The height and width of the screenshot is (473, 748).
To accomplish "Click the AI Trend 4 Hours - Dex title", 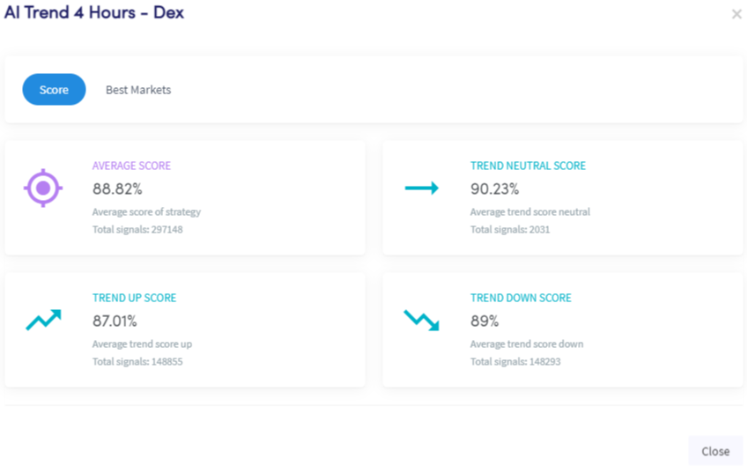I will [94, 12].
